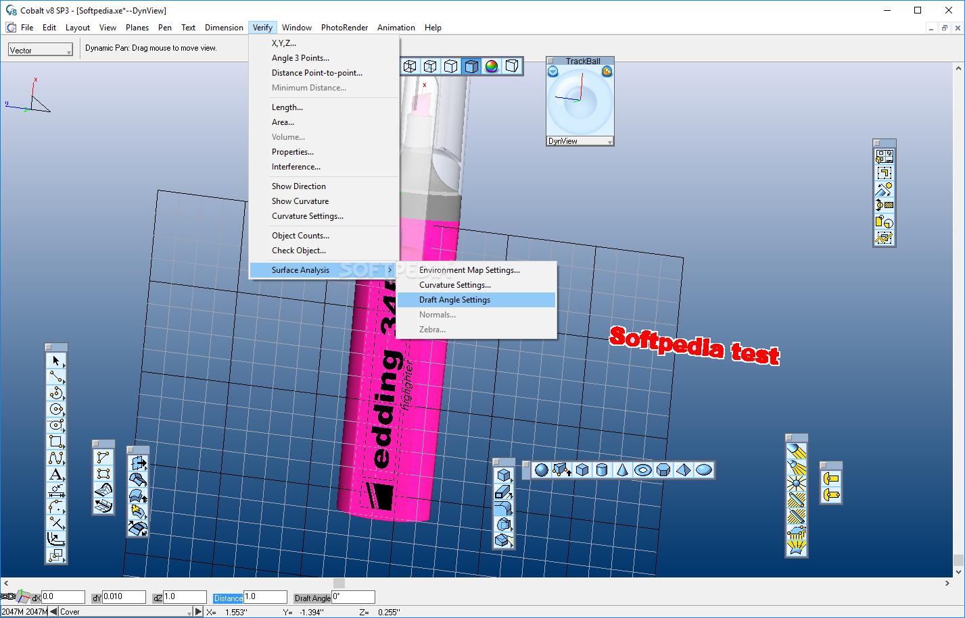965x618 pixels.
Task: Select the sphere primitive tool
Action: point(541,470)
